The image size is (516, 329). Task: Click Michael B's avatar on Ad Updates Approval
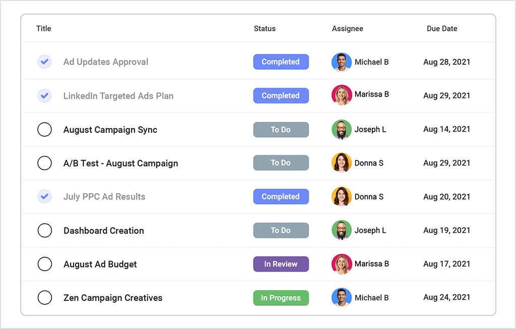341,62
